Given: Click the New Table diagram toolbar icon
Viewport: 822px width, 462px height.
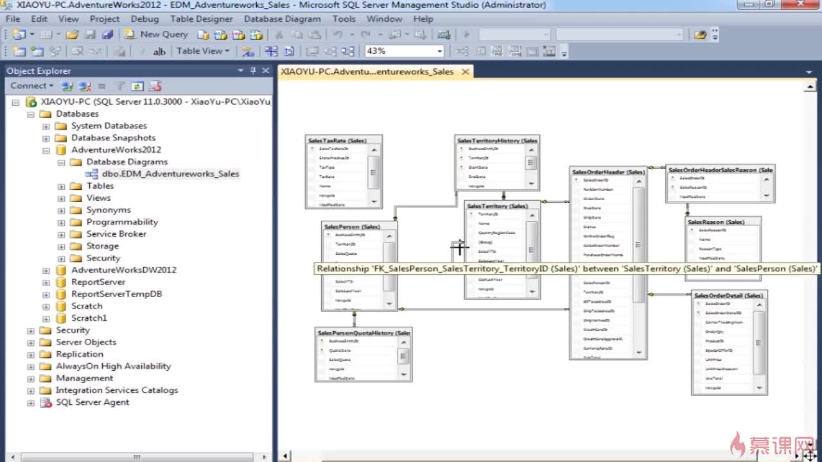Looking at the screenshot, I should tap(20, 51).
